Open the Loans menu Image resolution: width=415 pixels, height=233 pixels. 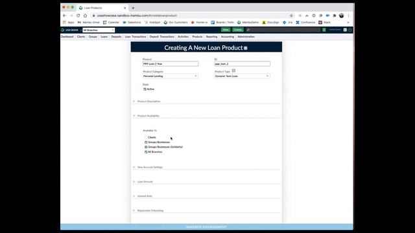(104, 37)
